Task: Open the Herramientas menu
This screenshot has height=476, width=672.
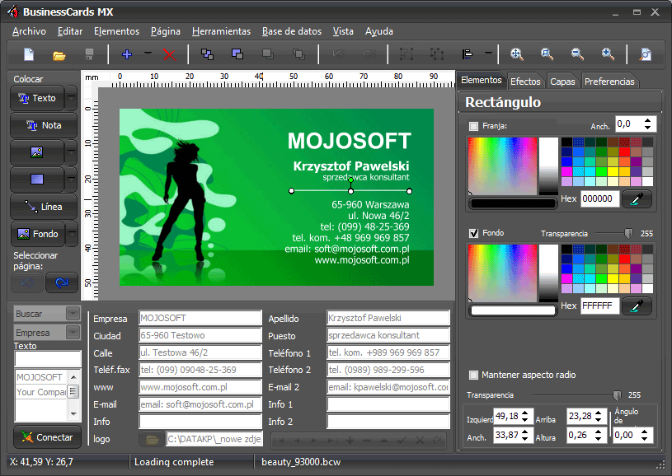Action: click(x=221, y=31)
